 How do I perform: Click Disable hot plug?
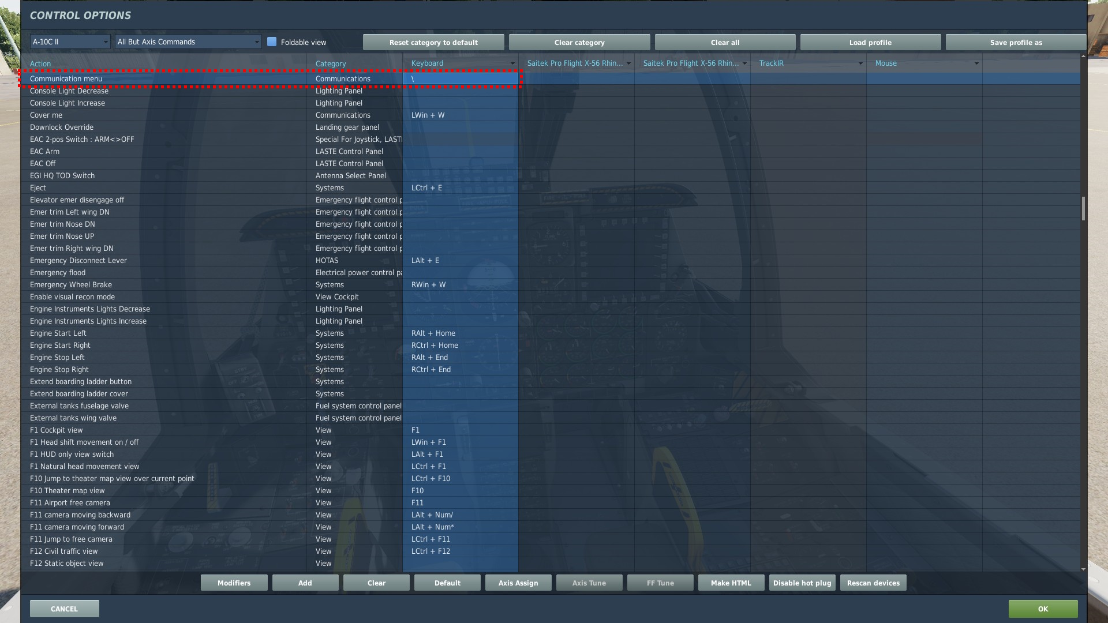[802, 583]
